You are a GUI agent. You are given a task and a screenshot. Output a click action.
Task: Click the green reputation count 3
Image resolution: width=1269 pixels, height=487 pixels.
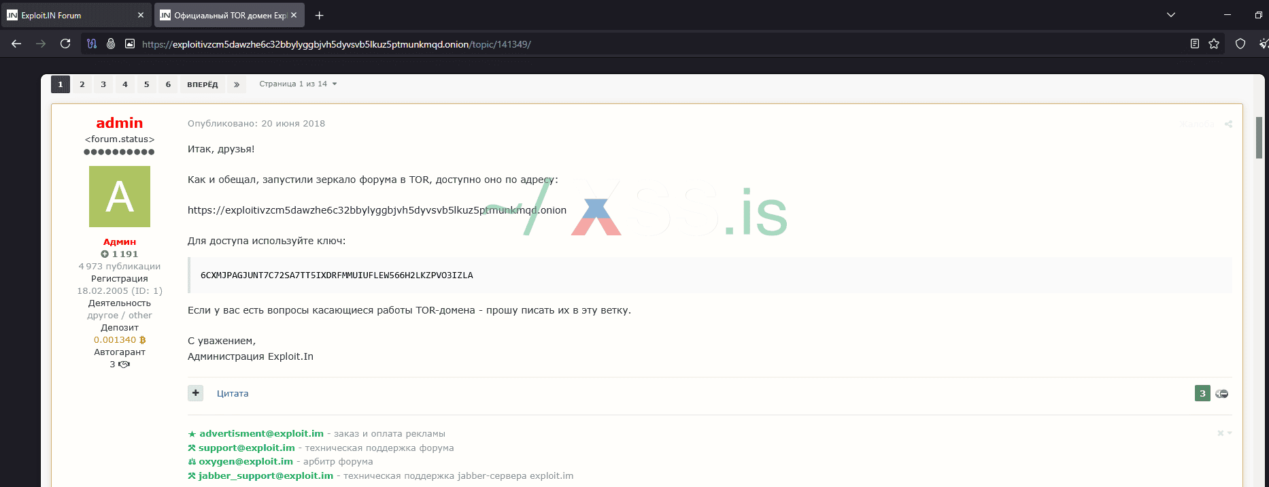1202,393
